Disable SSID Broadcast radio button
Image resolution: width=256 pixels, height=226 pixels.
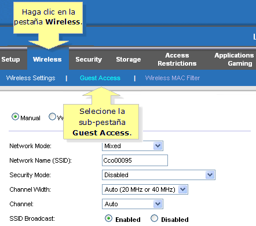click(x=154, y=218)
